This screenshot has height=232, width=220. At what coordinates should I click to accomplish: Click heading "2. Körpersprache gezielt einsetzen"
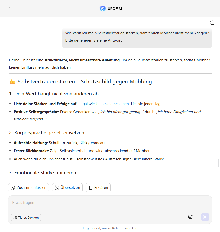[x=47, y=133]
